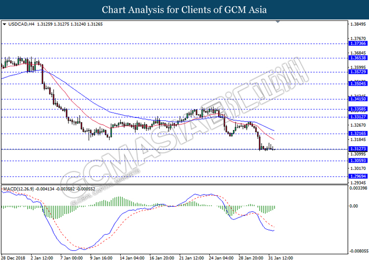Select the 1.29694 price level label
The width and height of the screenshot is (369, 263).
pyautogui.click(x=358, y=176)
